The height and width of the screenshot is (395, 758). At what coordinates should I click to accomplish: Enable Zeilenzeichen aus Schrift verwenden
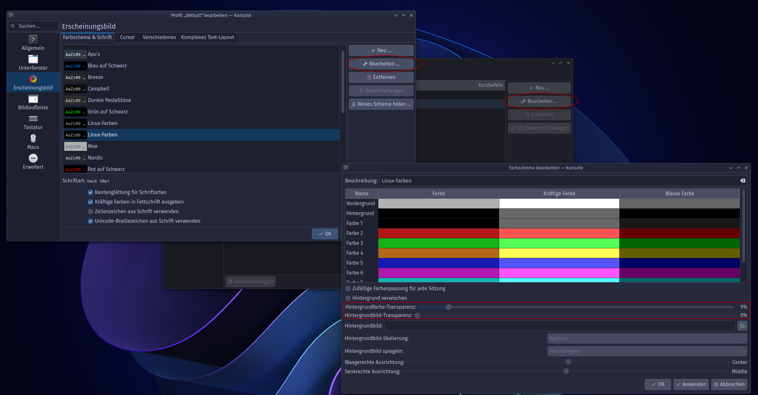pyautogui.click(x=90, y=211)
